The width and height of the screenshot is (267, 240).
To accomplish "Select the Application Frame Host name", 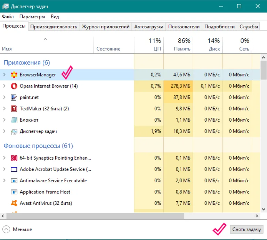I will (x=45, y=192).
